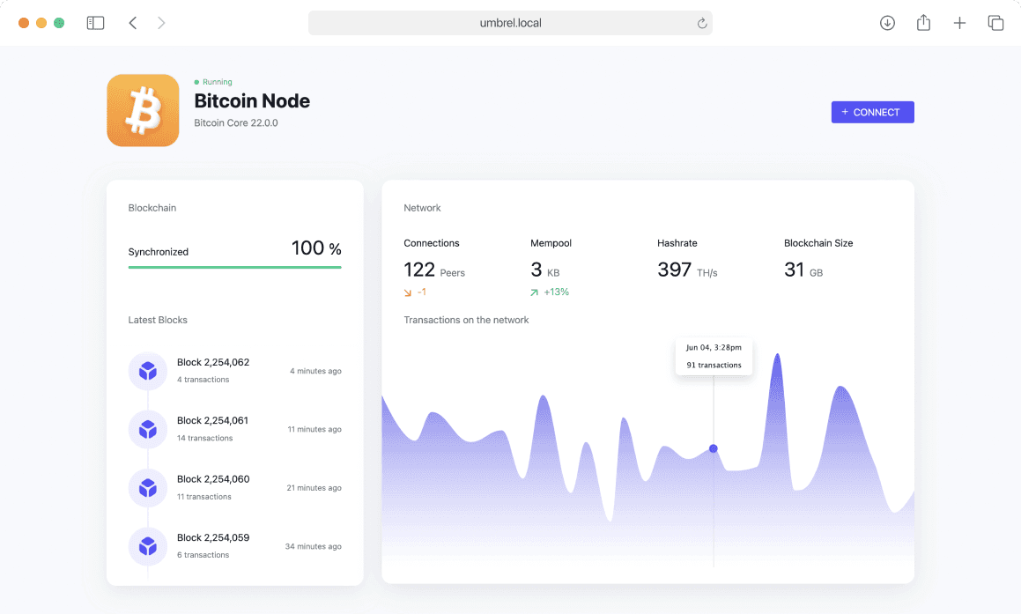The width and height of the screenshot is (1021, 614).
Task: Click the 'Hashrate' label
Action: pos(677,243)
